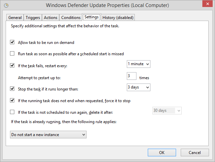215x162 pixels.
Task: Open the 1 minute restart interval dropdown
Action: coord(138,64)
